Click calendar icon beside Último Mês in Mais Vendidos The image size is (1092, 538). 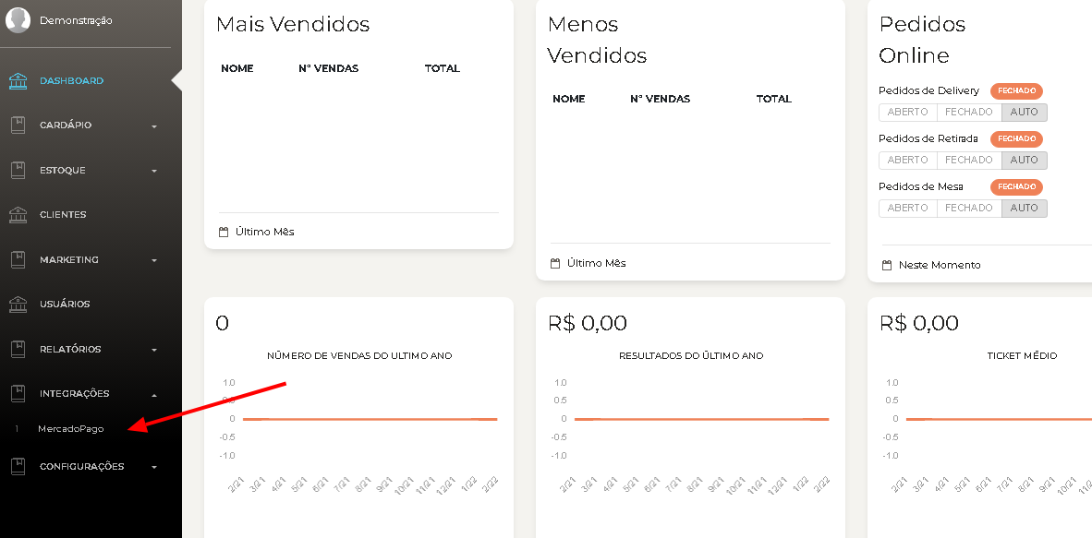pos(224,232)
